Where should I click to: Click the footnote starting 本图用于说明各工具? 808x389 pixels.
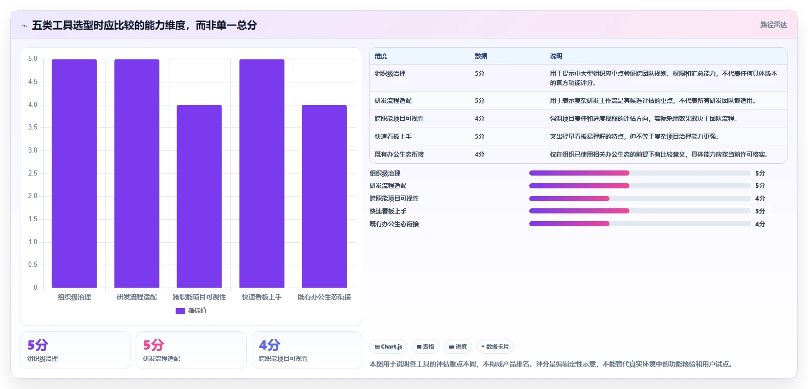(x=552, y=364)
